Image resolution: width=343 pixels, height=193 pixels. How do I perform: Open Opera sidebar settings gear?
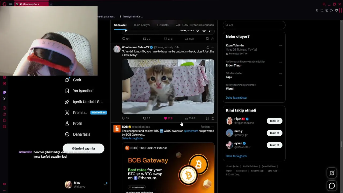[x=4, y=127]
